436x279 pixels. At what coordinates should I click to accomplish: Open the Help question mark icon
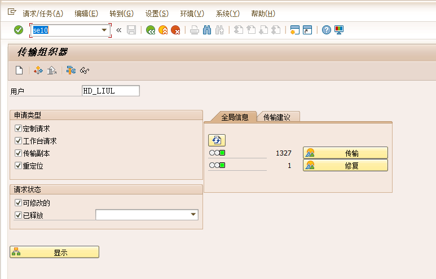(x=327, y=30)
